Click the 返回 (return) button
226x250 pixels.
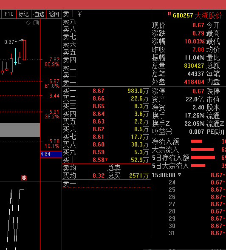(x=54, y=14)
